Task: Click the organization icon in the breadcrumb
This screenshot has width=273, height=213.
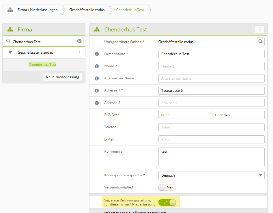Action: click(10, 10)
